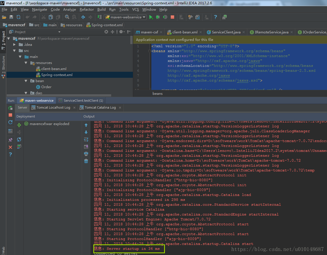The width and height of the screenshot is (327, 255).
Task: Click the Print icon in Output toolbar
Action: 86,154
